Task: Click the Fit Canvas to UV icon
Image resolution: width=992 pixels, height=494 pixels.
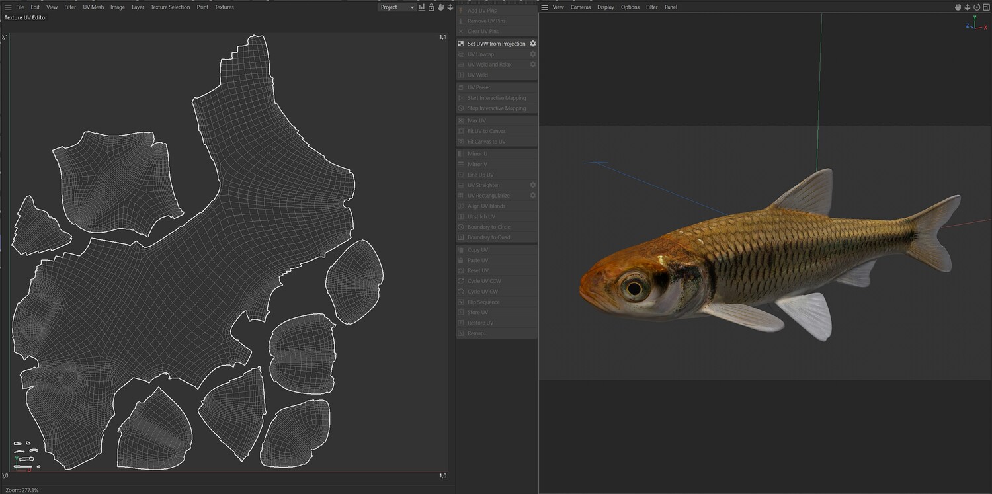Action: coord(461,142)
